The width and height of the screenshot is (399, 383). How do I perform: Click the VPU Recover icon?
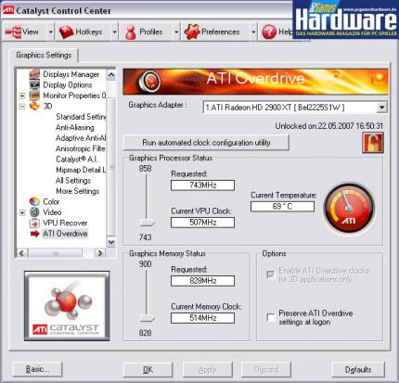(x=34, y=223)
